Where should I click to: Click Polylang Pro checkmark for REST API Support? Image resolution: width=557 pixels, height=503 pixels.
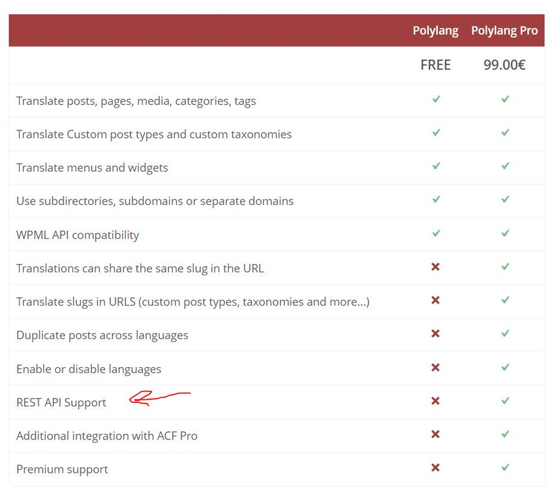click(505, 401)
